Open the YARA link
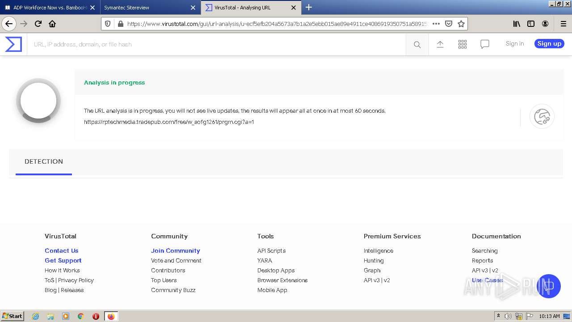 265,260
